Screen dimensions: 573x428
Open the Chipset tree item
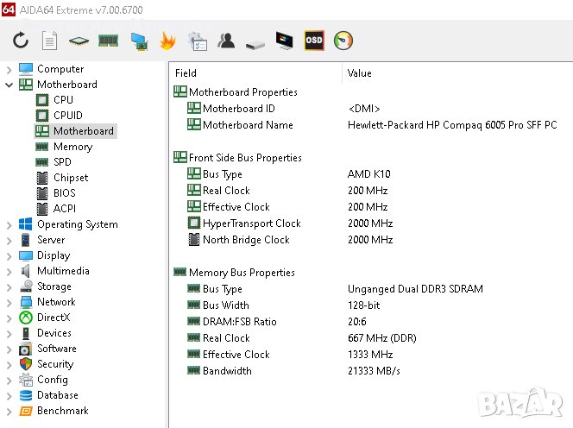click(70, 178)
